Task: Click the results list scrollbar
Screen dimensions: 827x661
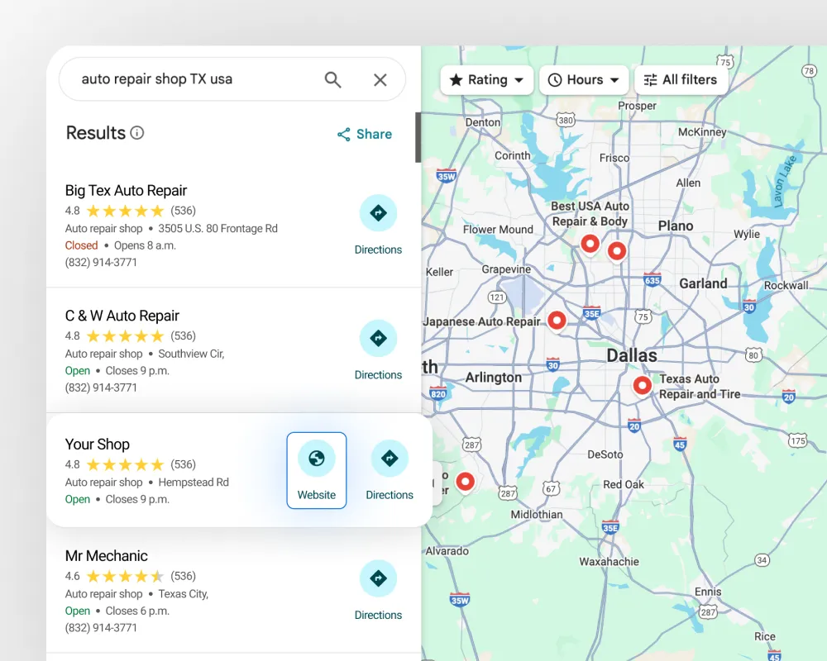Action: pyautogui.click(x=418, y=137)
